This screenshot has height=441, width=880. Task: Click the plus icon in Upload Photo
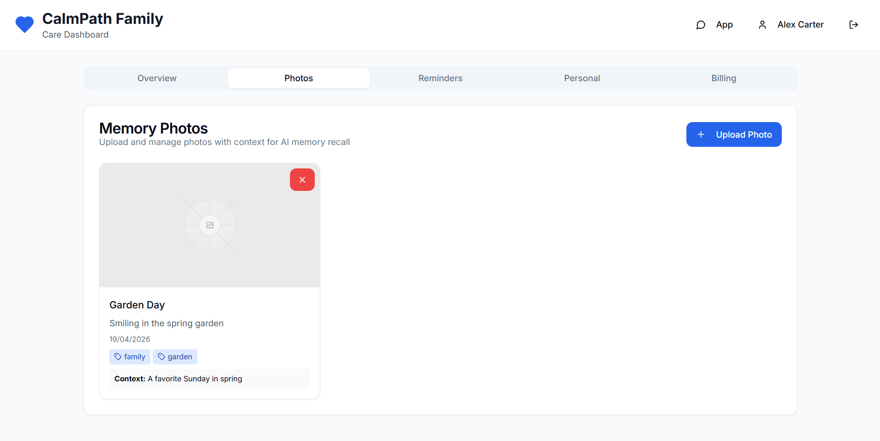point(701,134)
